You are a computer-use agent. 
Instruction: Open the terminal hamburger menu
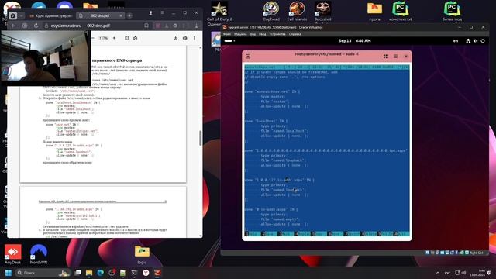396,57
